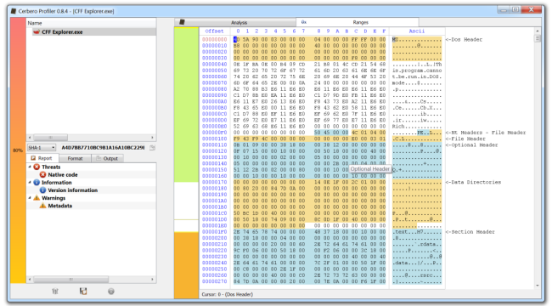Open the Version information entry
This screenshot has width=552, height=306.
tap(72, 190)
